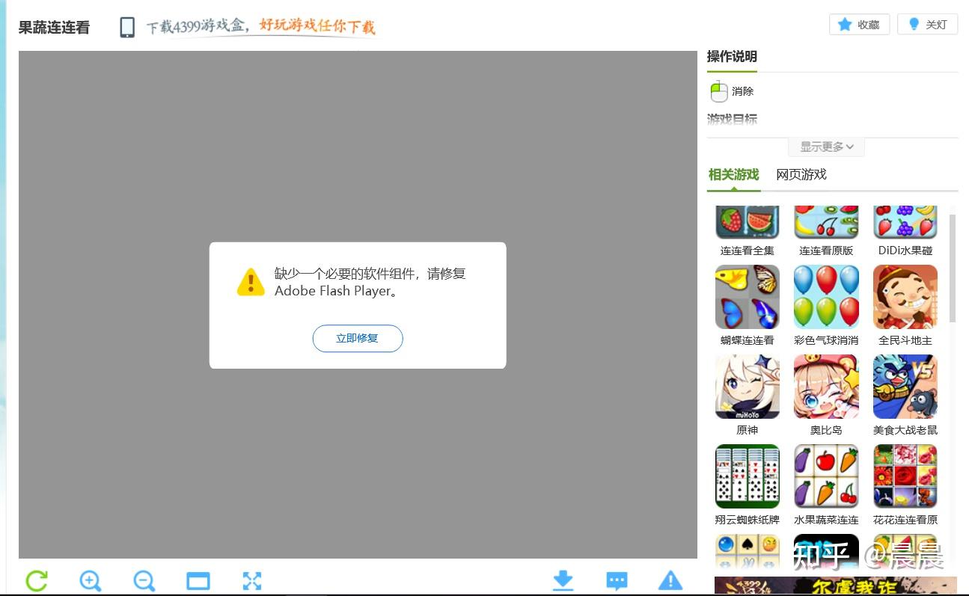Open comments via the speech bubble icon
Screen dimensions: 969x596
click(617, 580)
